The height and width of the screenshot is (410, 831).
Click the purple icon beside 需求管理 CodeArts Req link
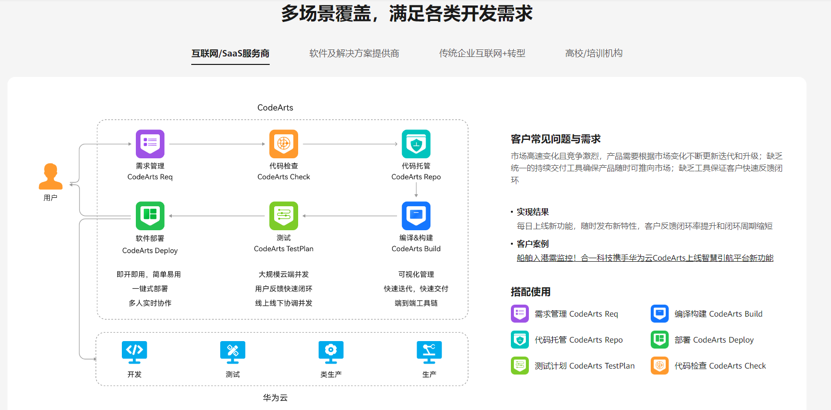click(x=520, y=314)
